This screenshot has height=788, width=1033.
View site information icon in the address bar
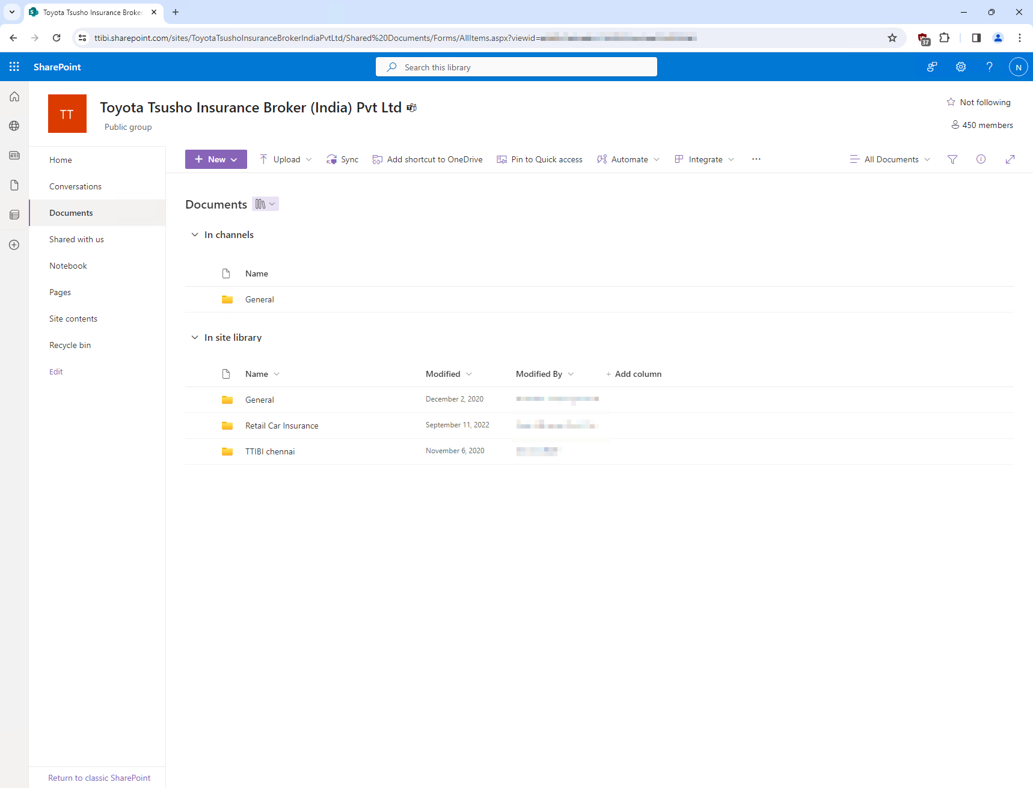click(x=82, y=38)
